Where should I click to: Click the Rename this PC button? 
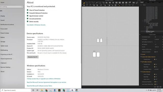[33, 57]
